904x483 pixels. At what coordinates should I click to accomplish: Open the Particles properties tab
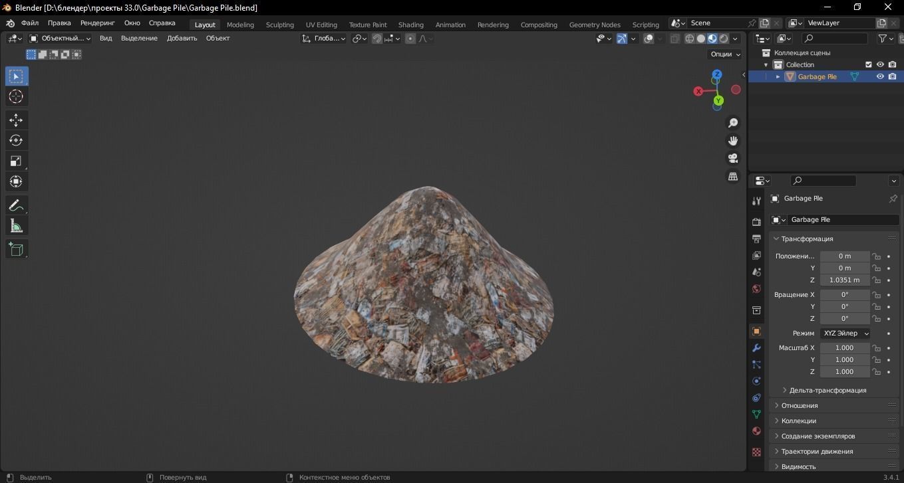756,364
